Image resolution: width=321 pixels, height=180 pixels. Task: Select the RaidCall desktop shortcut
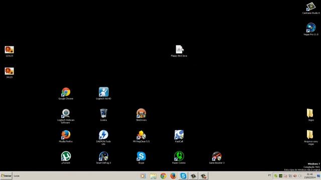[179, 136]
